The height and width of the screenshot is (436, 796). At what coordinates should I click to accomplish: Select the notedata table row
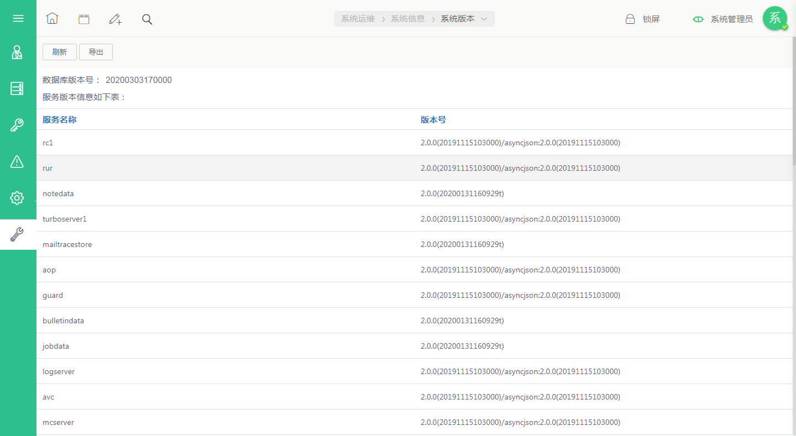click(415, 193)
